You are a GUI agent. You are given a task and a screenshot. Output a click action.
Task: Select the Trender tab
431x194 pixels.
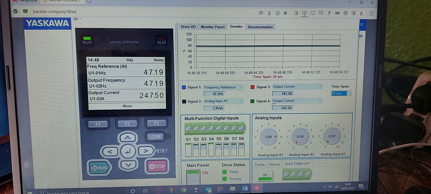(236, 27)
